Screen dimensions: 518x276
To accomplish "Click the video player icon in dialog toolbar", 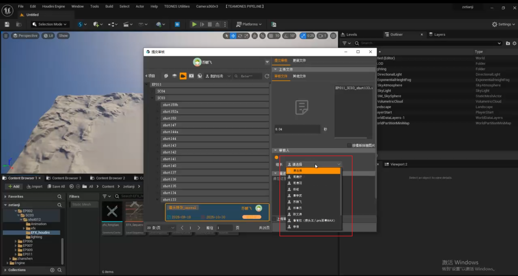I will (191, 76).
